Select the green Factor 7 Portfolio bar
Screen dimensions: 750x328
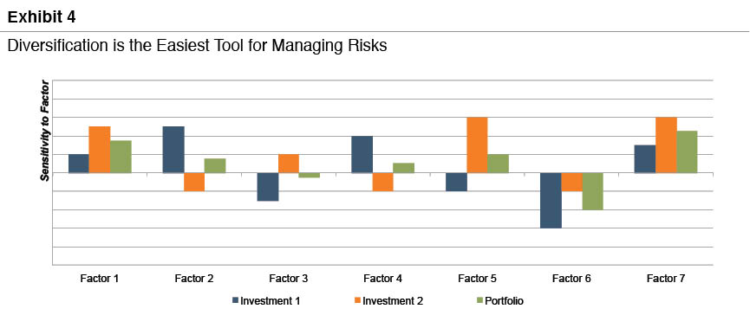pyautogui.click(x=687, y=151)
